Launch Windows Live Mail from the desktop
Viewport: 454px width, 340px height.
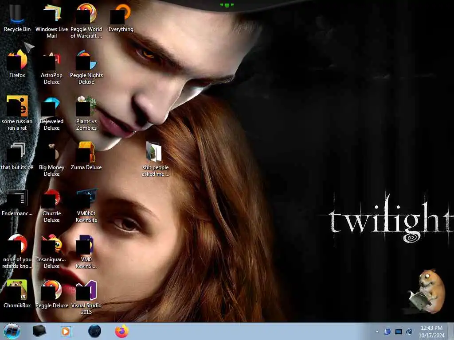[51, 21]
